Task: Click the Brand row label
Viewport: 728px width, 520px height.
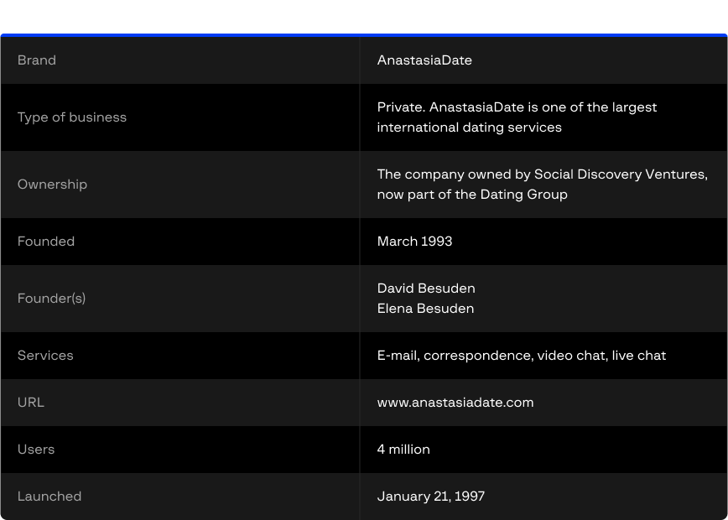Action: 37,60
